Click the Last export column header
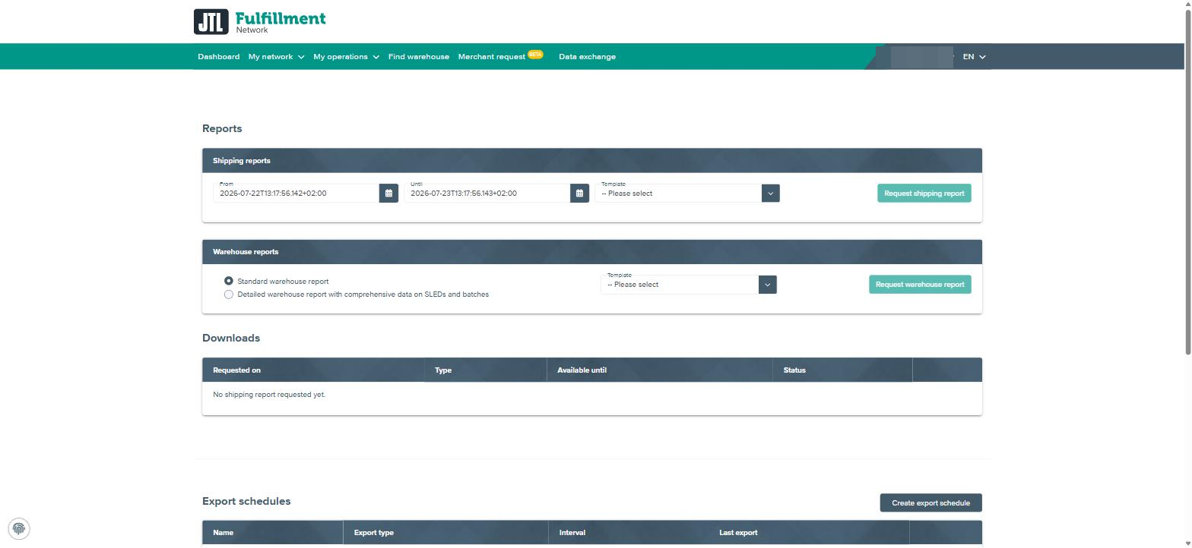The image size is (1192, 548). coord(809,533)
